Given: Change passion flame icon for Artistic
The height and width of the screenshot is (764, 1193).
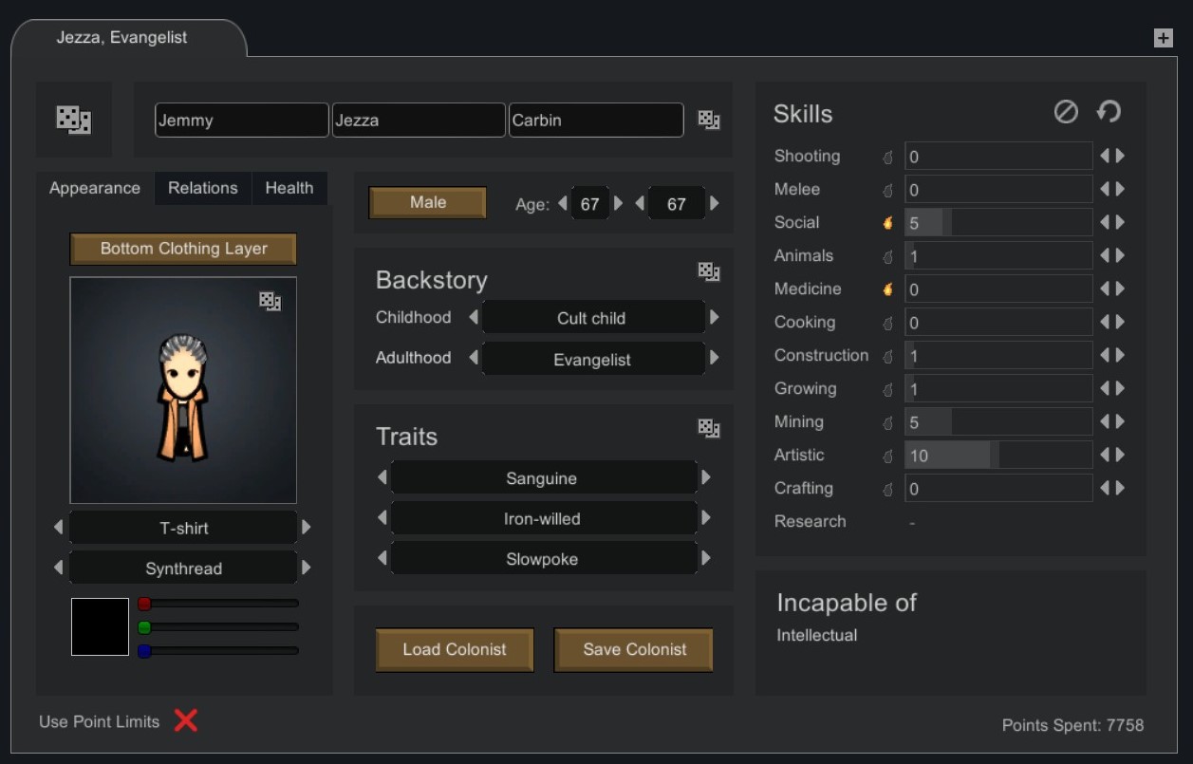Looking at the screenshot, I should pyautogui.click(x=887, y=456).
